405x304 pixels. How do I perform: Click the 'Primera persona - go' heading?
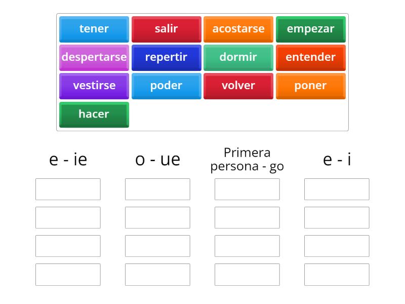248,159
